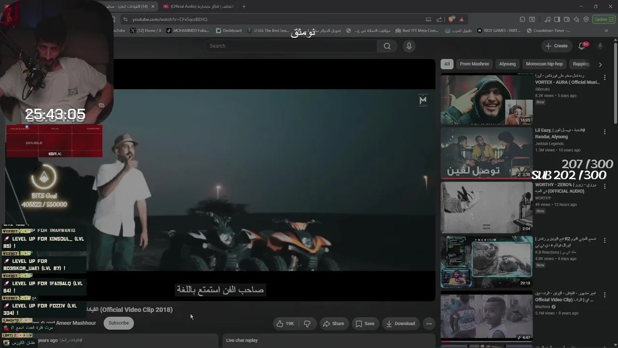
Task: Open the Countdown Timer bookmark
Action: (548, 30)
